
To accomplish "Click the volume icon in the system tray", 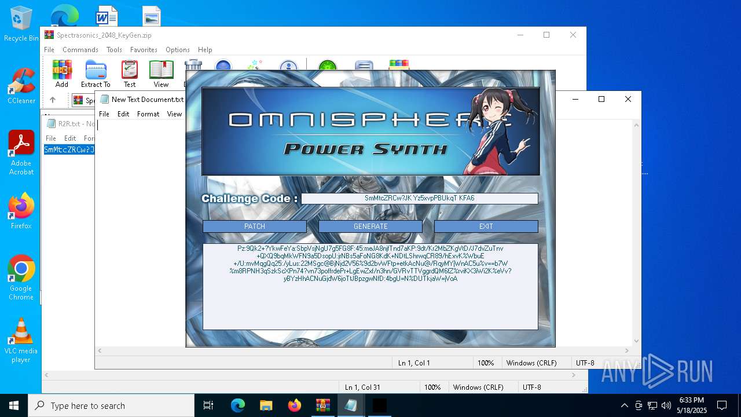I will [666, 405].
